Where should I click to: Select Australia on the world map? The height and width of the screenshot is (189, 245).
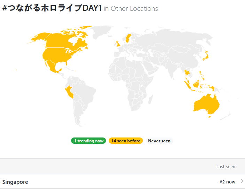click(206, 104)
